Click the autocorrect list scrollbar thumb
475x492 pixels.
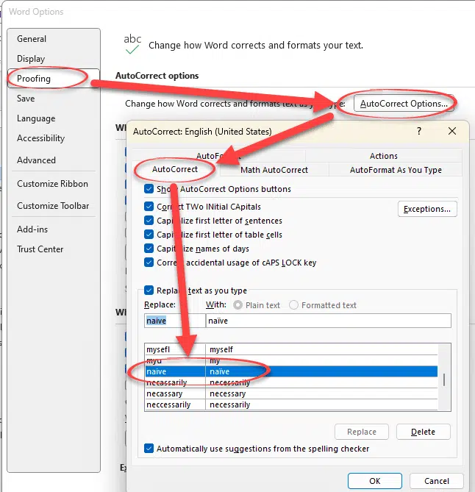[x=444, y=380]
